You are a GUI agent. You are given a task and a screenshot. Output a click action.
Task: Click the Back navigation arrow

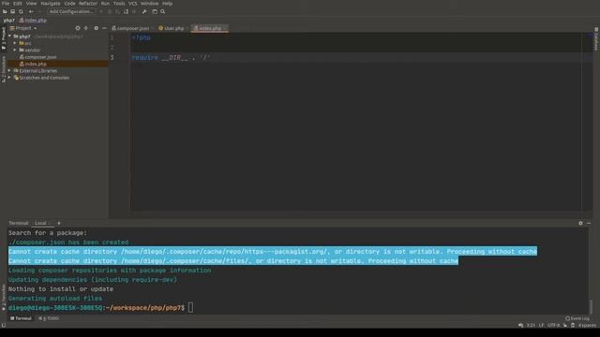[31, 12]
